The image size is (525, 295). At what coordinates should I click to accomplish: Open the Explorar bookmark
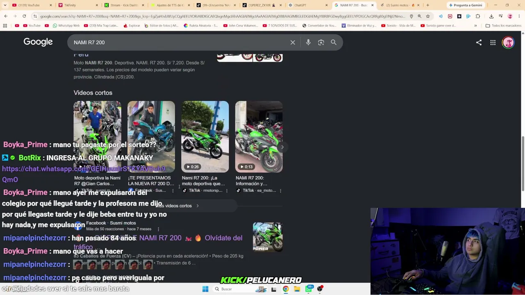click(x=132, y=25)
